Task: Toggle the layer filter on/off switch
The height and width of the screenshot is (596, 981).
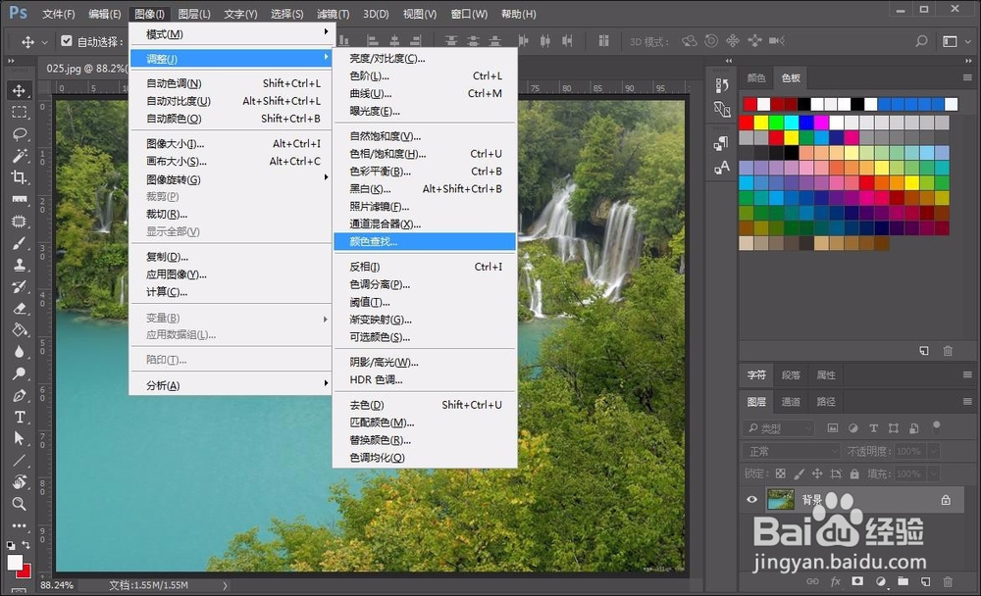Action: [937, 427]
